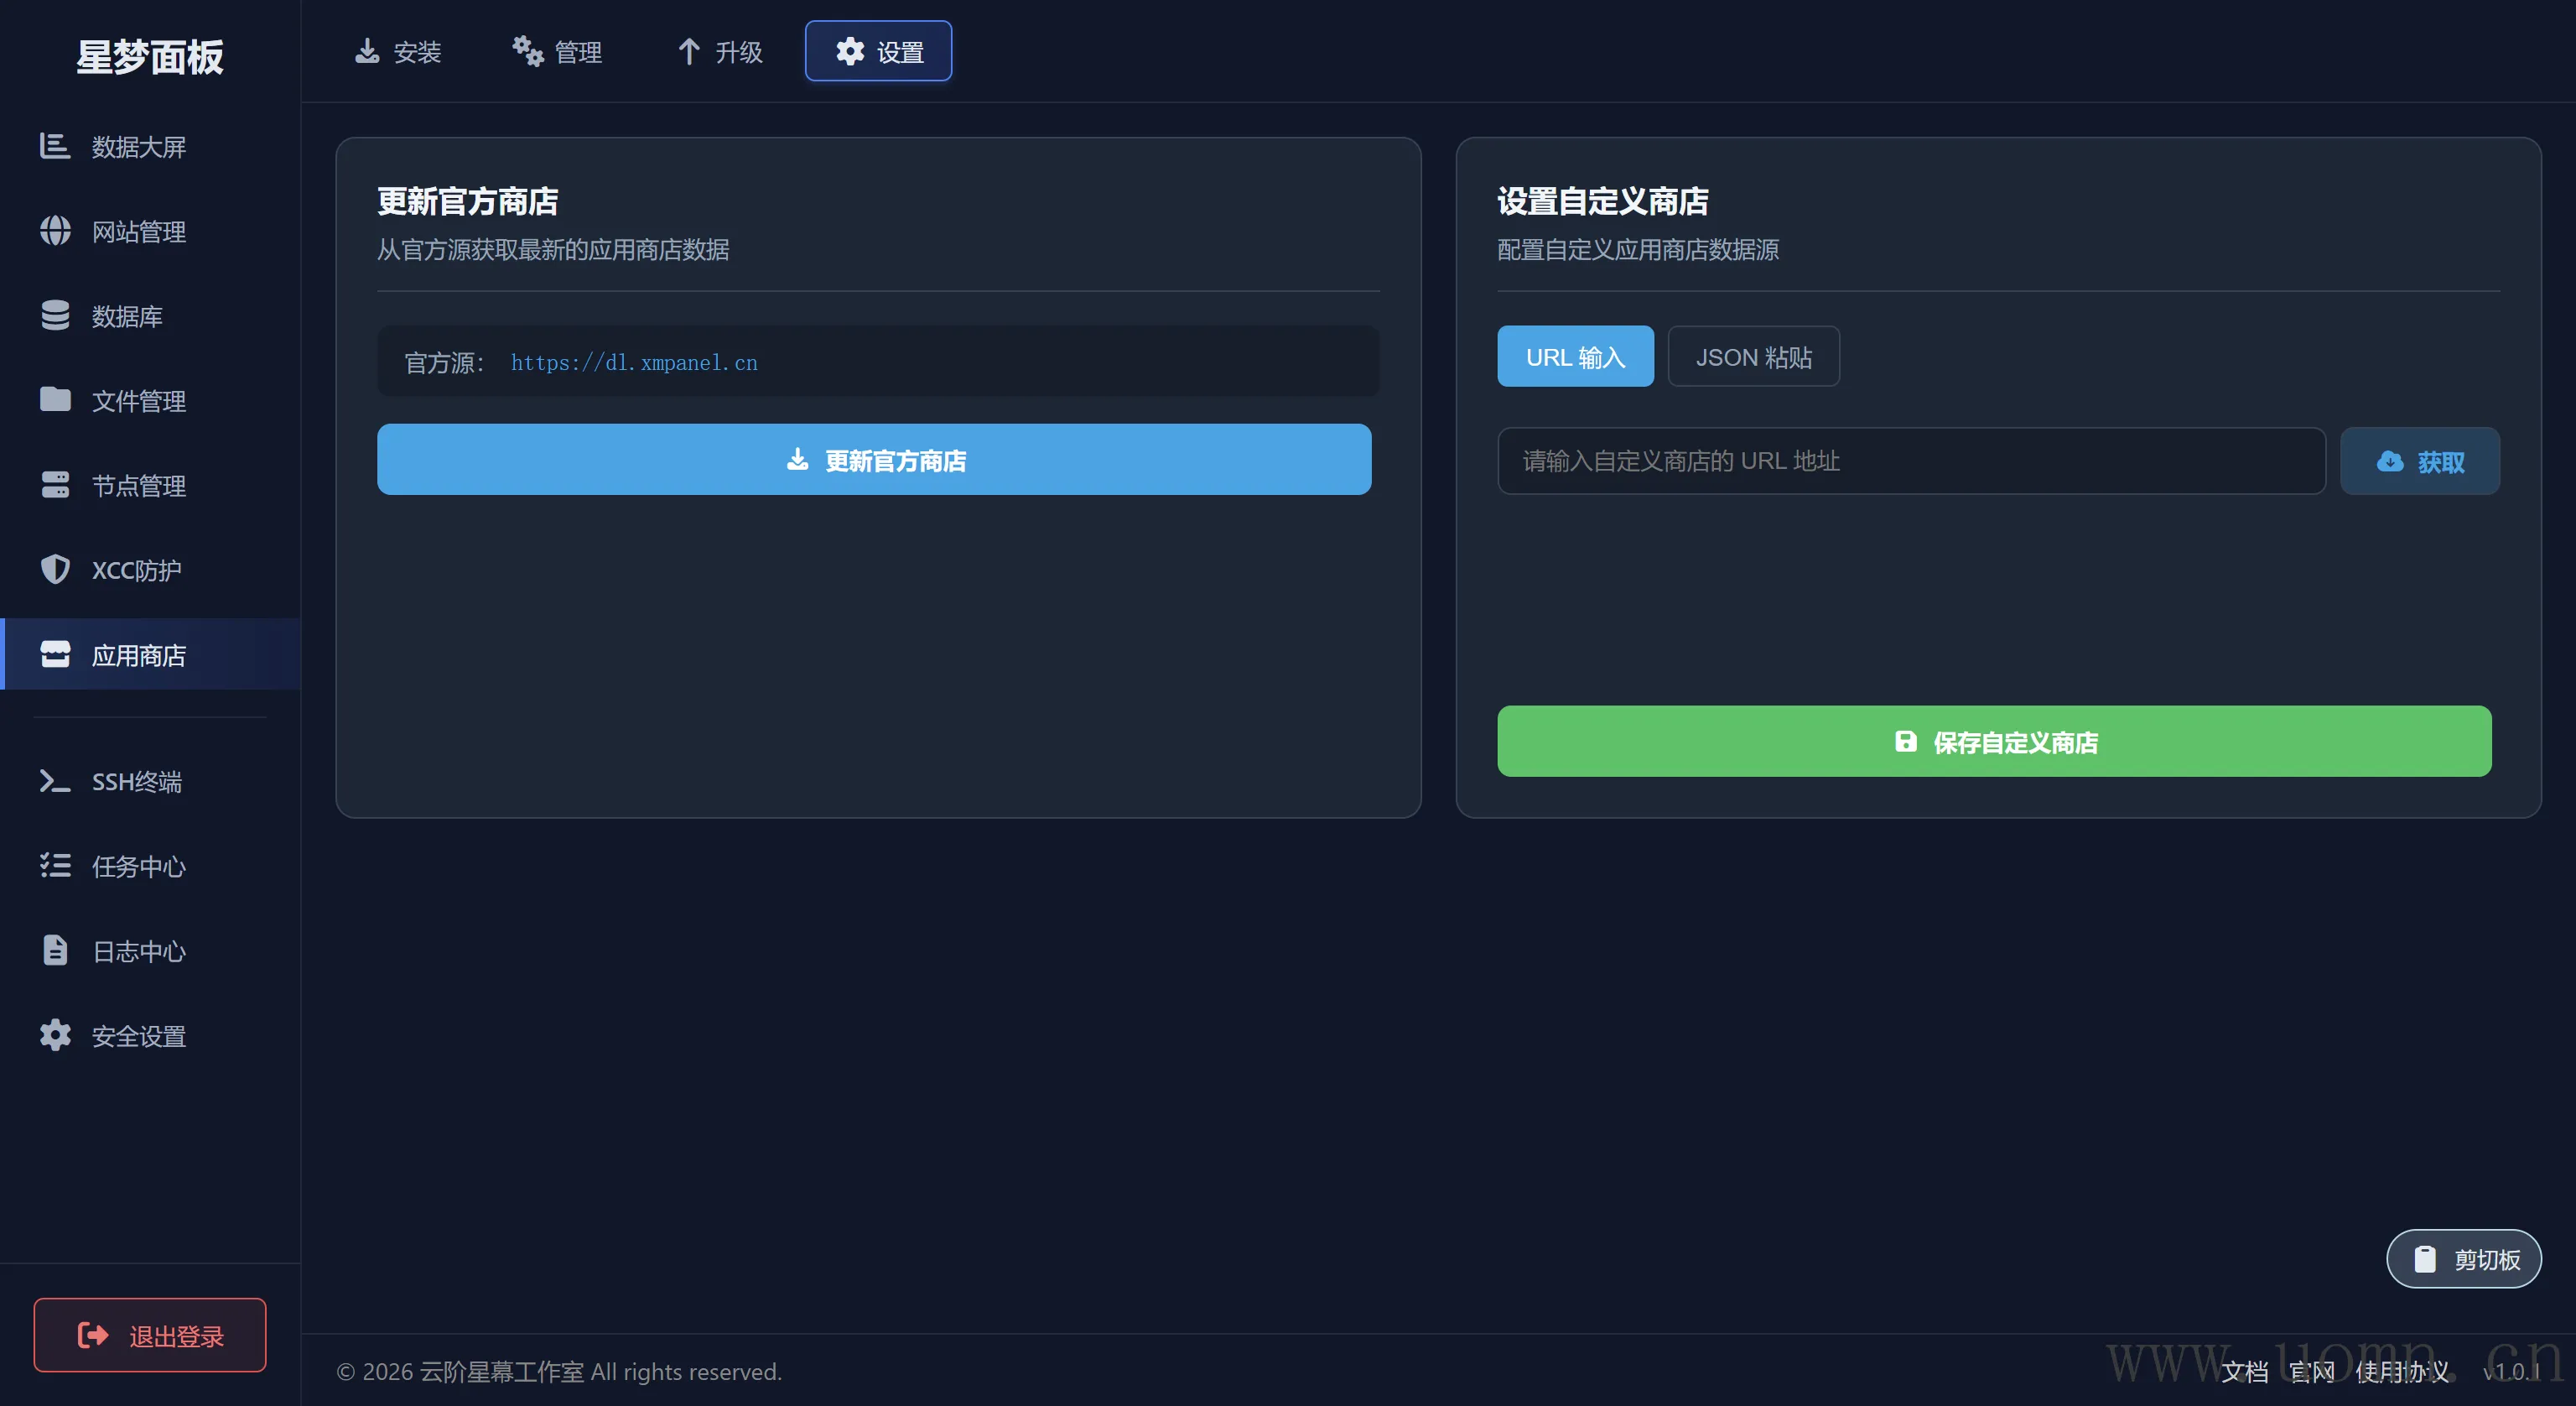Click the 日志中心 document icon

tap(55, 950)
